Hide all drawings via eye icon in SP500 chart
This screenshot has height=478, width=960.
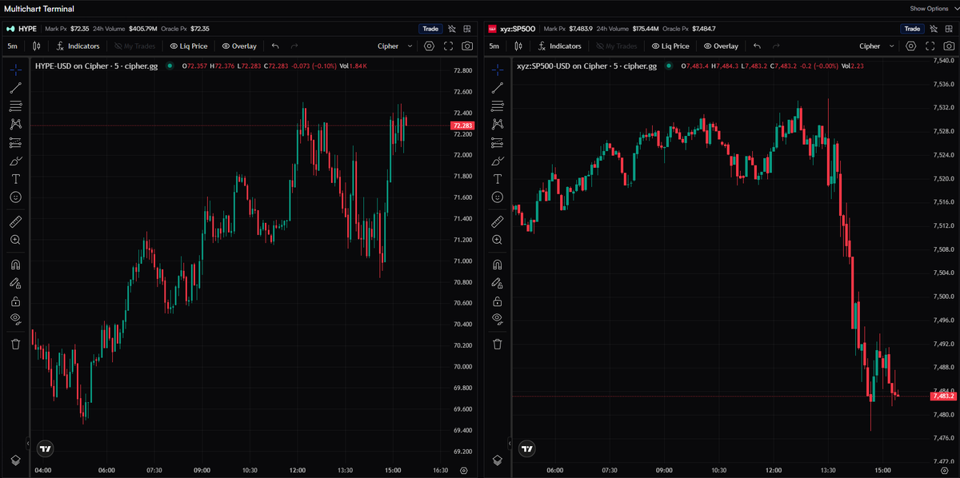point(498,319)
